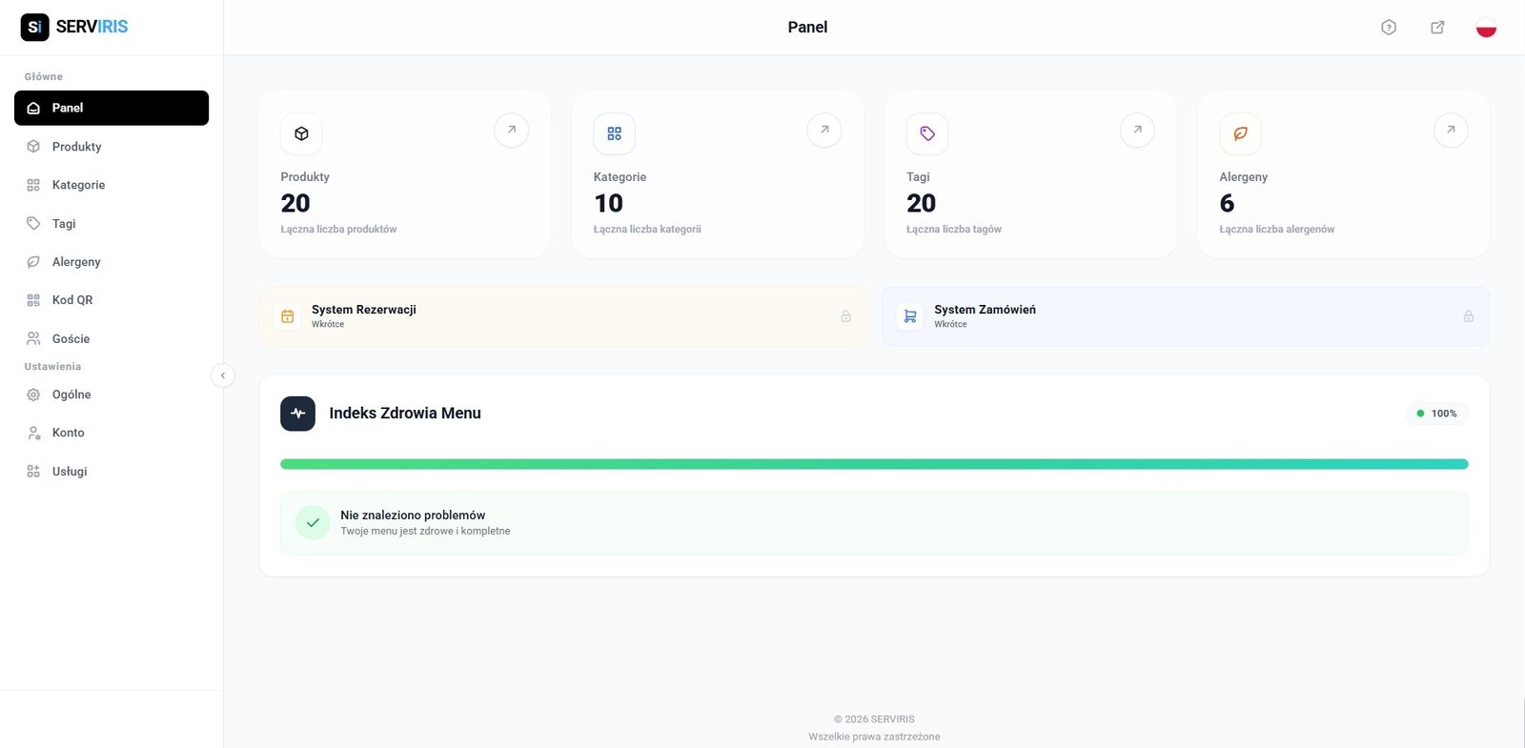The width and height of the screenshot is (1525, 748).
Task: Open Tagi card via its arrow icon
Action: (1137, 131)
